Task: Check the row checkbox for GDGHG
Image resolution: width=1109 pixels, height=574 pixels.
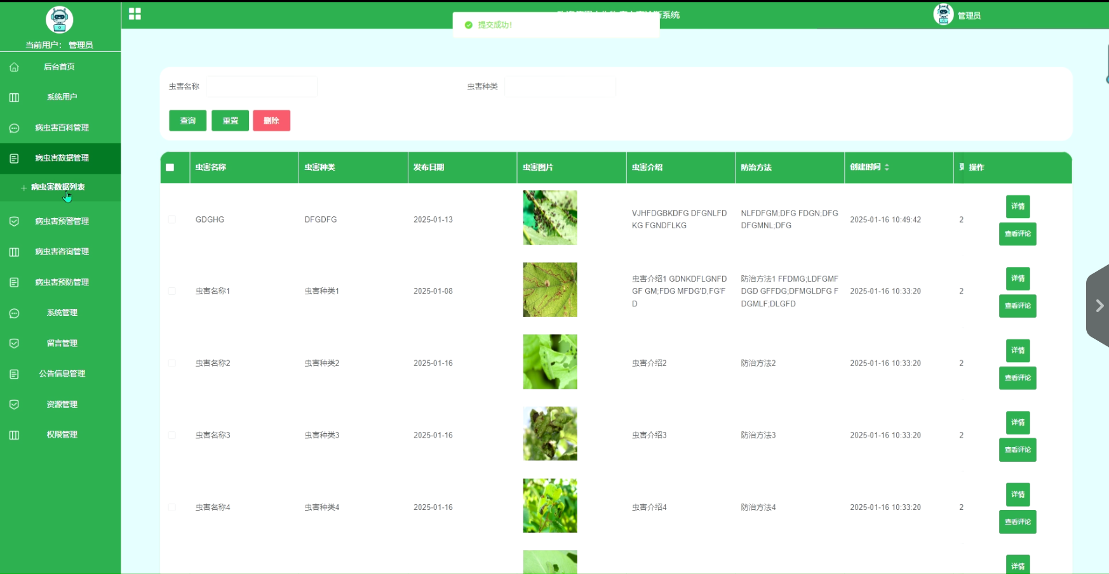Action: tap(171, 219)
